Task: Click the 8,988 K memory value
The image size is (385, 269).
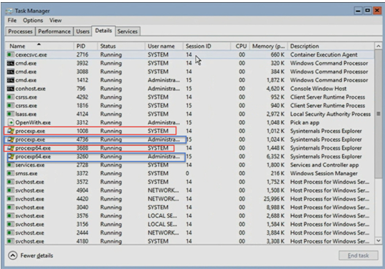Action: pos(275,207)
